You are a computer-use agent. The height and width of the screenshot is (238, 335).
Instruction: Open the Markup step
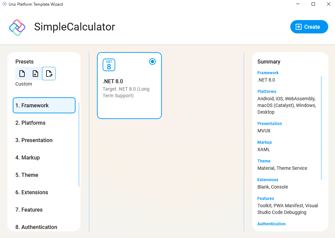click(x=44, y=157)
